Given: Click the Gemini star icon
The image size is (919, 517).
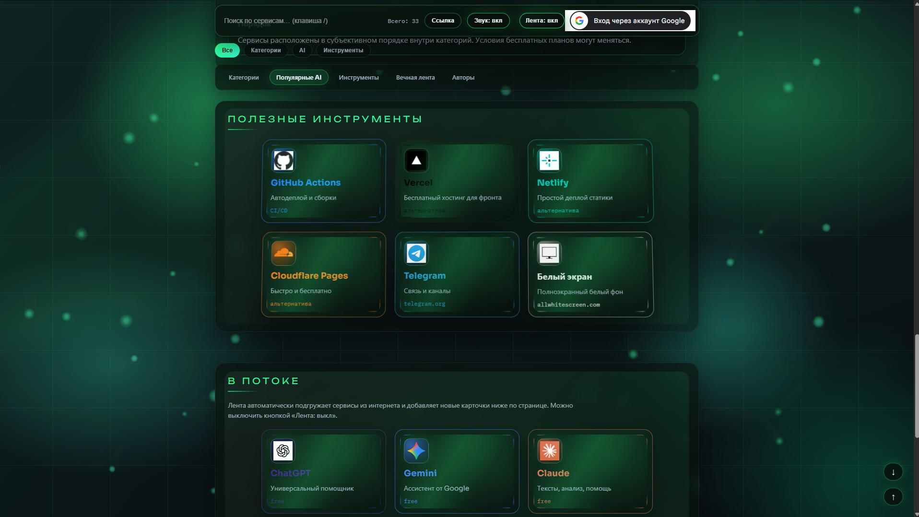Looking at the screenshot, I should pos(416,451).
